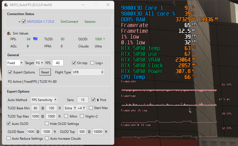Click the DDR5 RAM overlay reading
The height and width of the screenshot is (146, 238).
[170, 19]
